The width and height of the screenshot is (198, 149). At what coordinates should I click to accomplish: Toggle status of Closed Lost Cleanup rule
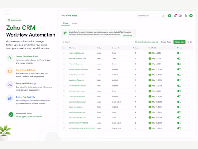(179, 107)
